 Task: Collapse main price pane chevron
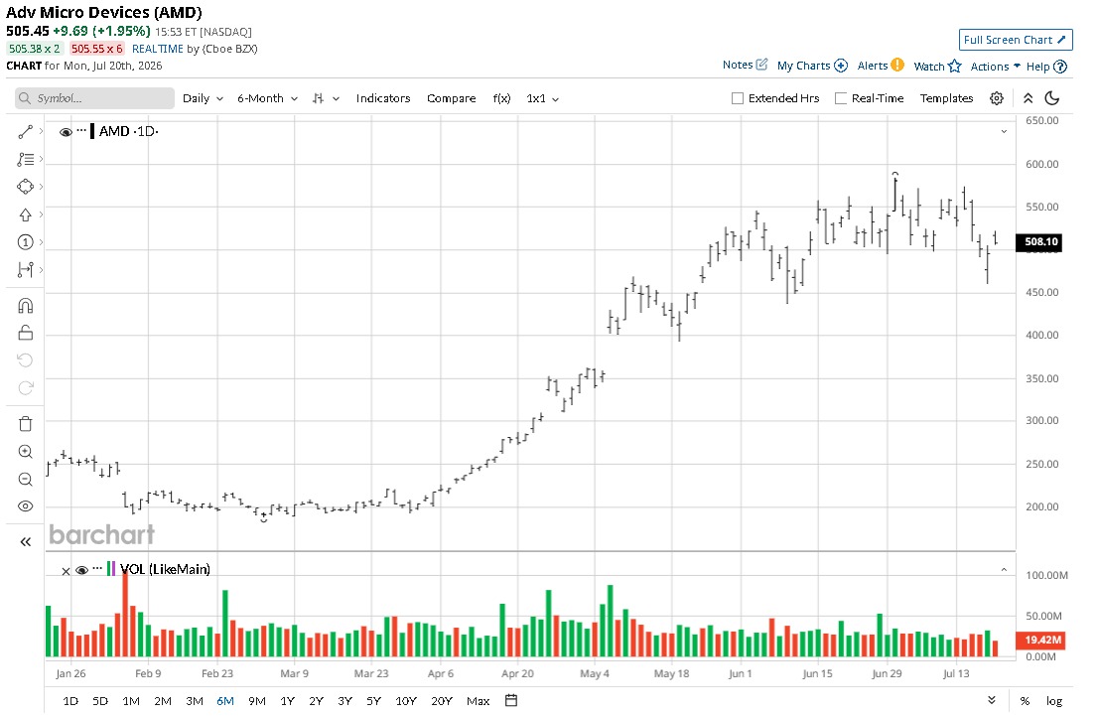point(1004,132)
